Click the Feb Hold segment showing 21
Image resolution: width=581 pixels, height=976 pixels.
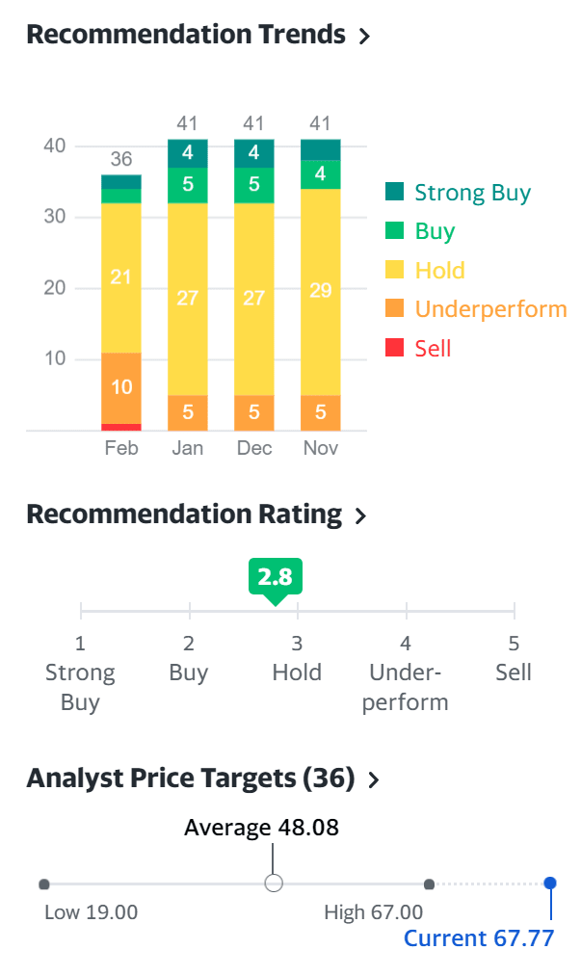pos(121,277)
